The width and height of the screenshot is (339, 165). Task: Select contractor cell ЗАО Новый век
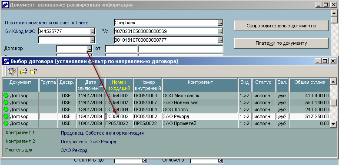pyautogui.click(x=200, y=102)
